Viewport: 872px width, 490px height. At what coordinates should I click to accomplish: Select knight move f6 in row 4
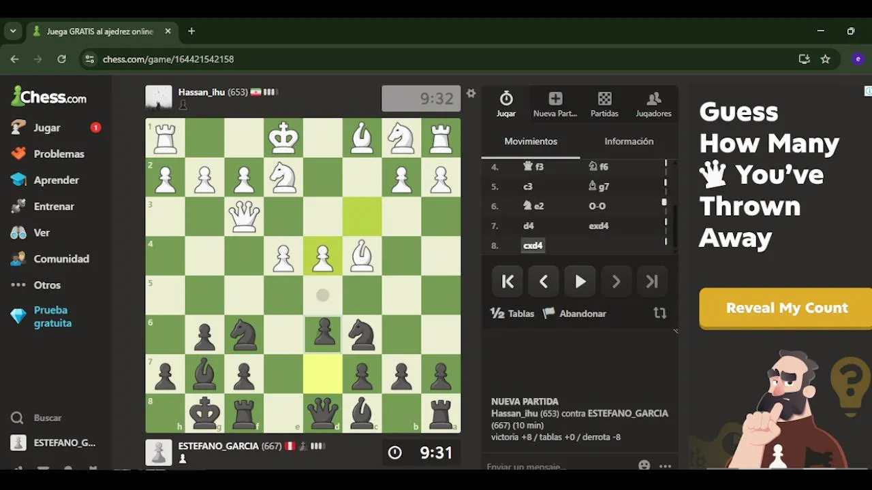click(x=598, y=167)
